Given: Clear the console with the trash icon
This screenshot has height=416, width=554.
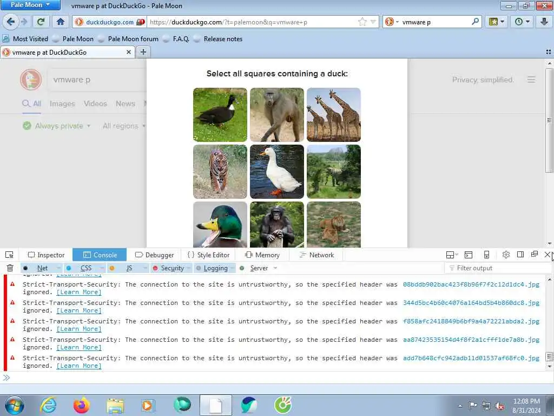Looking at the screenshot, I should pos(10,268).
